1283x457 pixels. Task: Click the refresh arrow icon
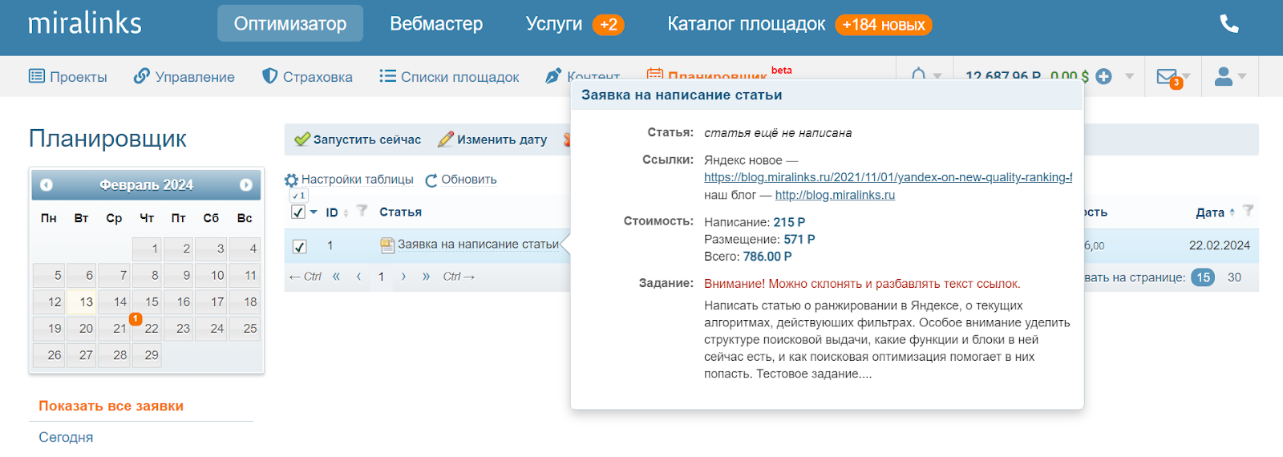coord(431,180)
